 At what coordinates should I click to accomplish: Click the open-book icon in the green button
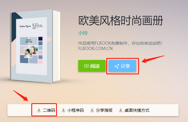86,66
